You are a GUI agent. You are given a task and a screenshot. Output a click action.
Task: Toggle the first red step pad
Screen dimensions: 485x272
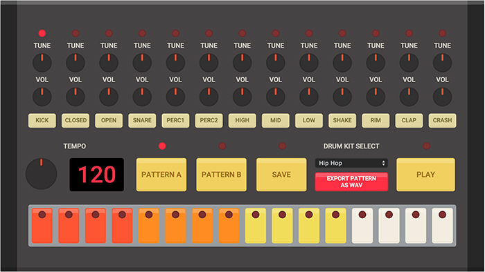pyautogui.click(x=42, y=226)
